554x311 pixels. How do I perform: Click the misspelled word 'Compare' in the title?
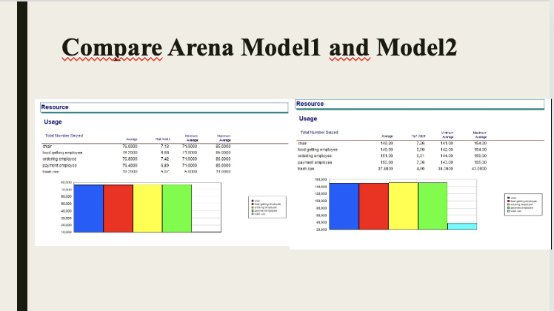tap(112, 48)
